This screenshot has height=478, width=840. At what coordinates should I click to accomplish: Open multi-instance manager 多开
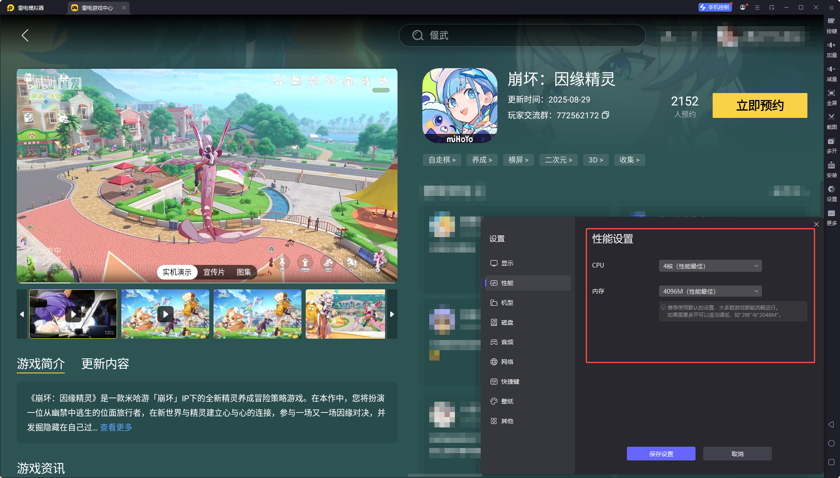point(831,145)
